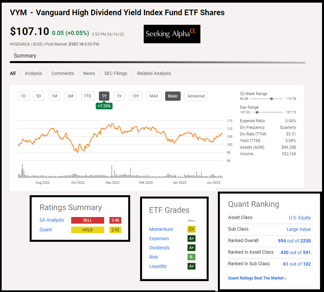
Task: Click the Large Value sub class link
Action: [x=299, y=229]
